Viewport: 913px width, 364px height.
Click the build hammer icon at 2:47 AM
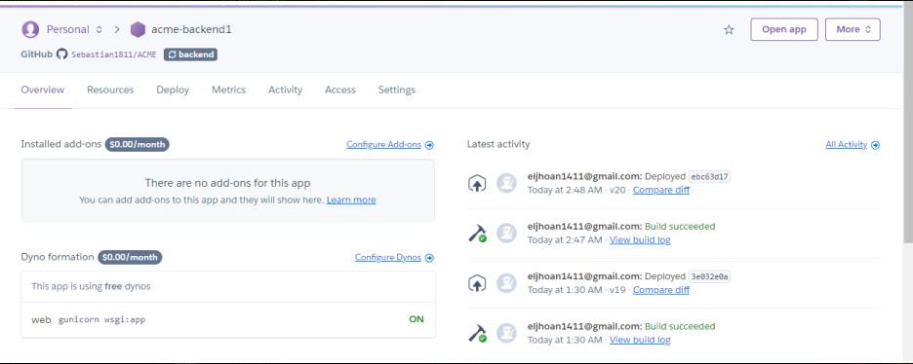click(477, 234)
